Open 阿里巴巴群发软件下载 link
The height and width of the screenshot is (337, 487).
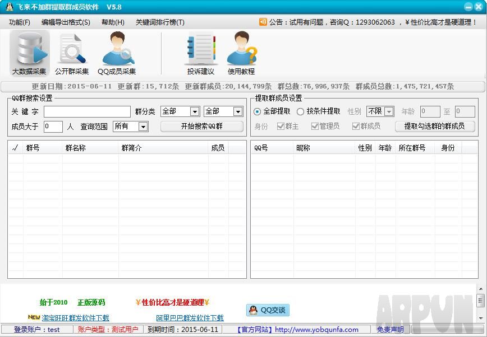[190, 318]
